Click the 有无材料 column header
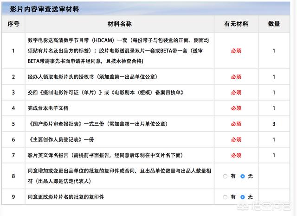The image size is (297, 216). [236, 24]
